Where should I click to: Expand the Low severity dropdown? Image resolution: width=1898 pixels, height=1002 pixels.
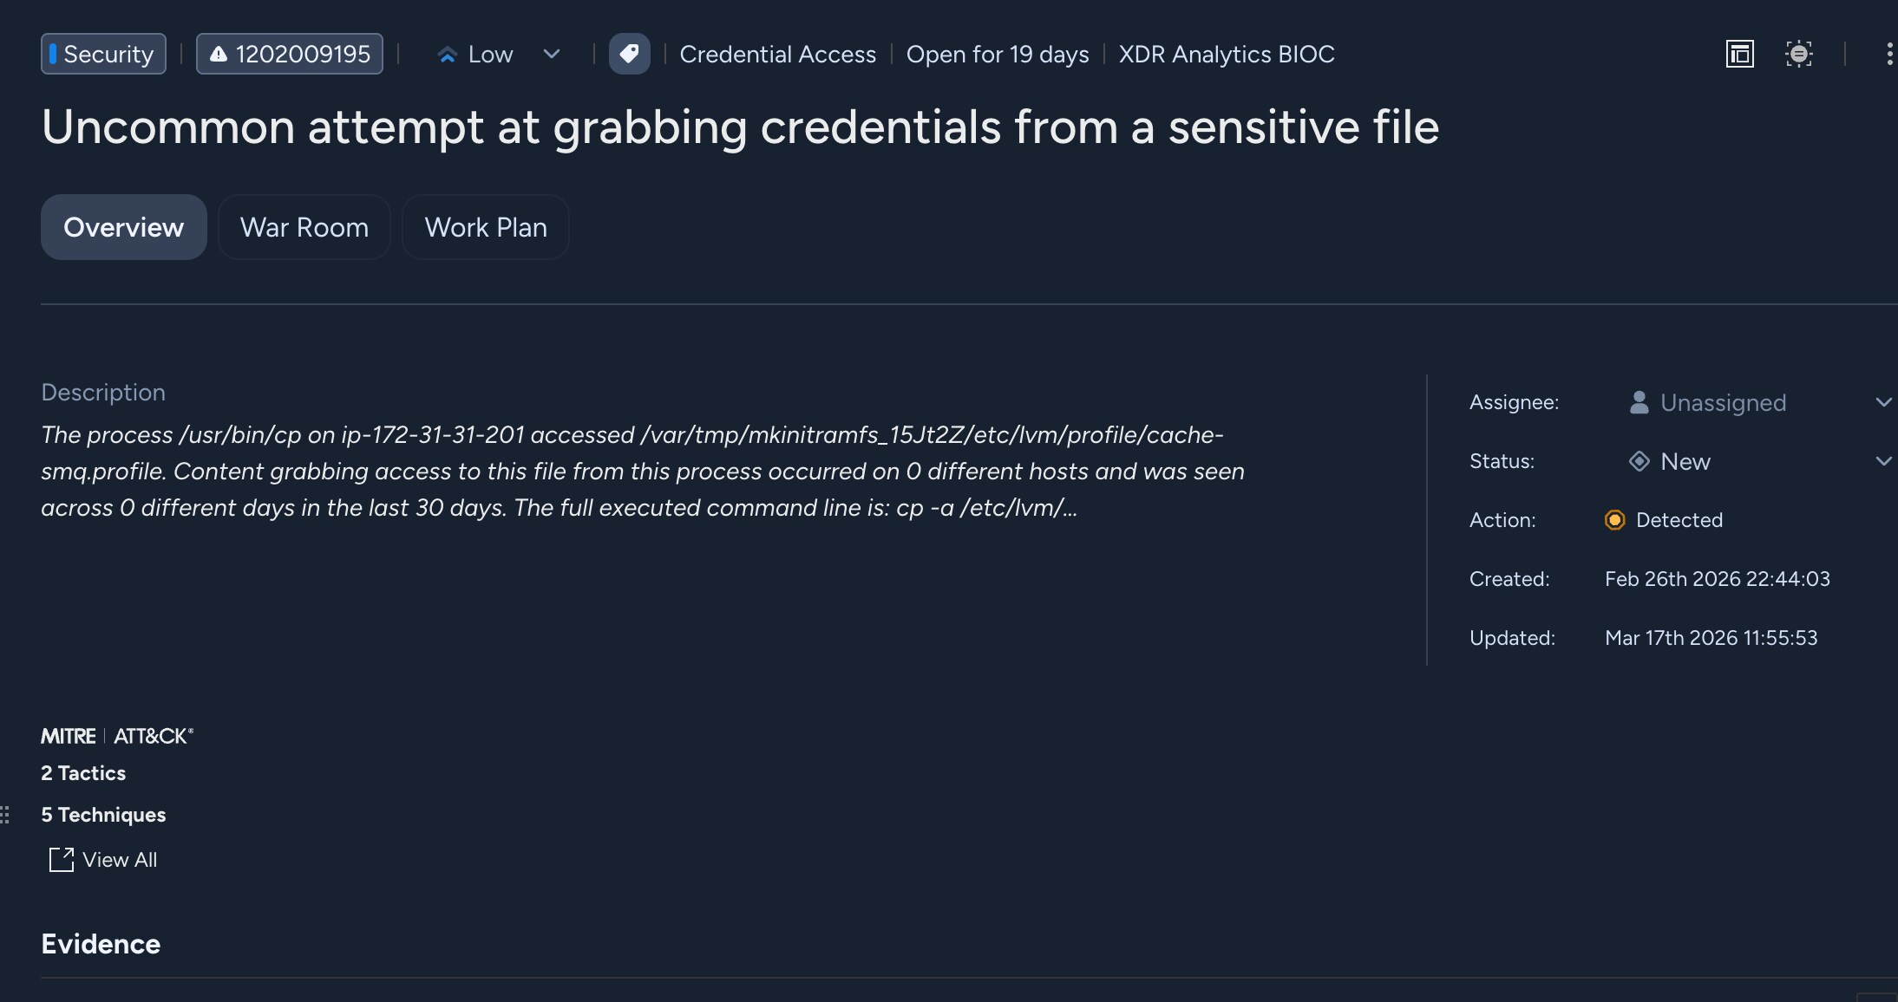point(552,54)
